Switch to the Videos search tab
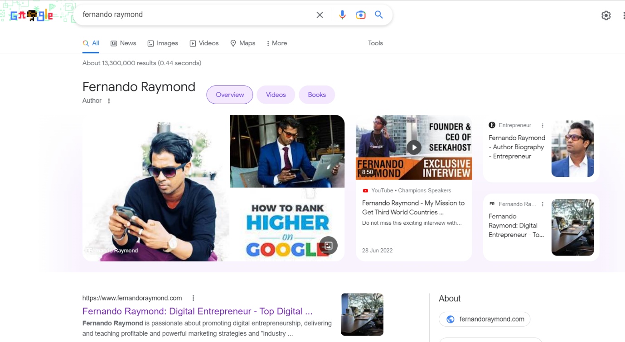 pos(204,43)
